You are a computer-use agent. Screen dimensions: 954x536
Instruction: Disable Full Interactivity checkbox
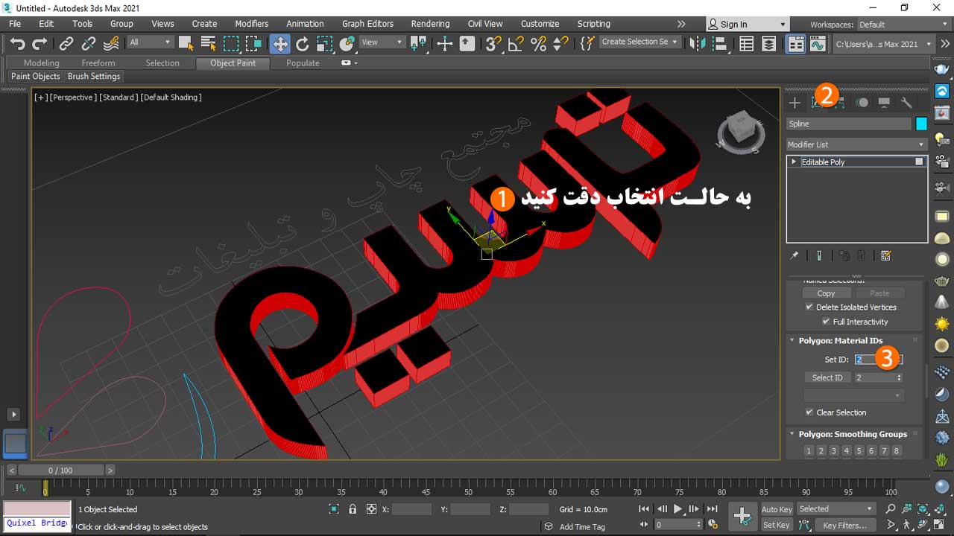[826, 322]
